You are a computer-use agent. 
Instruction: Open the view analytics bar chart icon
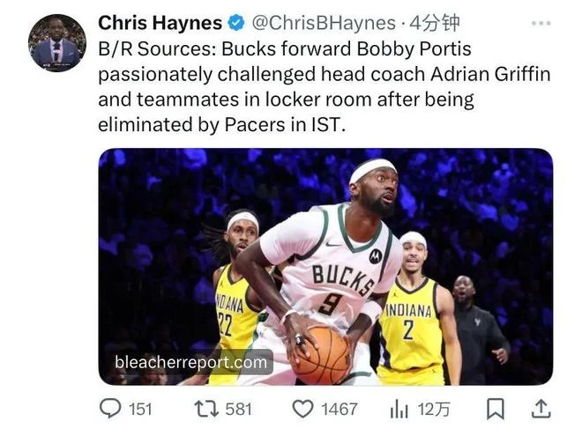coord(399,410)
